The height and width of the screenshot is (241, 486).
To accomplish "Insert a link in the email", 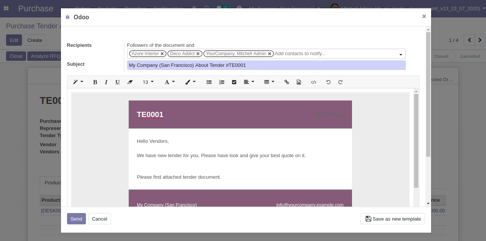I will tap(287, 82).
